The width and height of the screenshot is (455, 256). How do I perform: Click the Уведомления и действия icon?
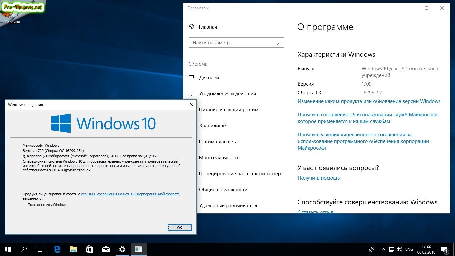click(x=191, y=94)
